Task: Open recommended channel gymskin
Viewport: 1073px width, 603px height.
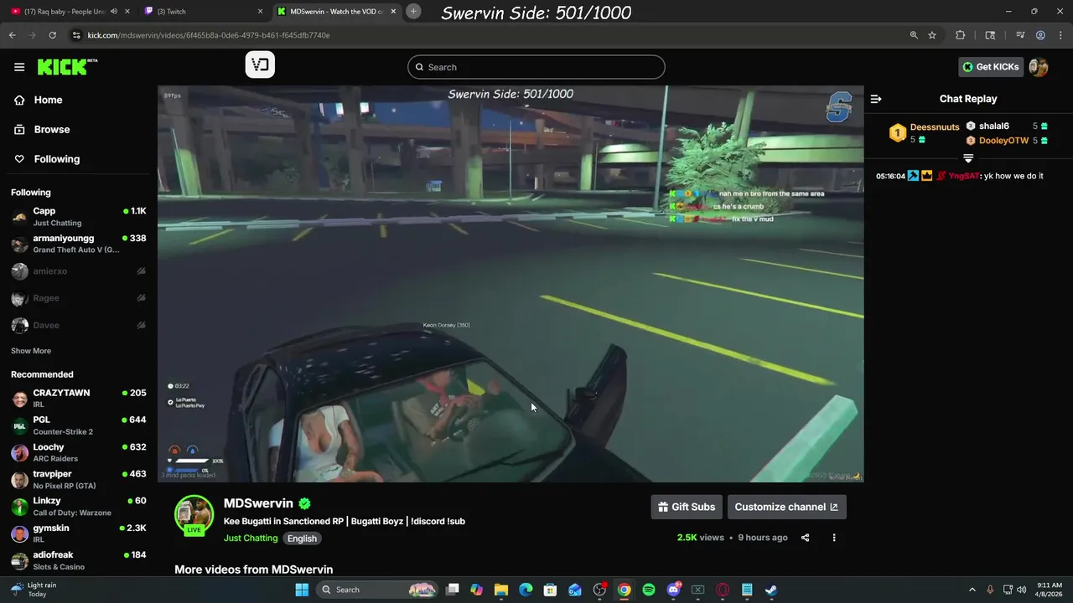Action: coord(79,533)
